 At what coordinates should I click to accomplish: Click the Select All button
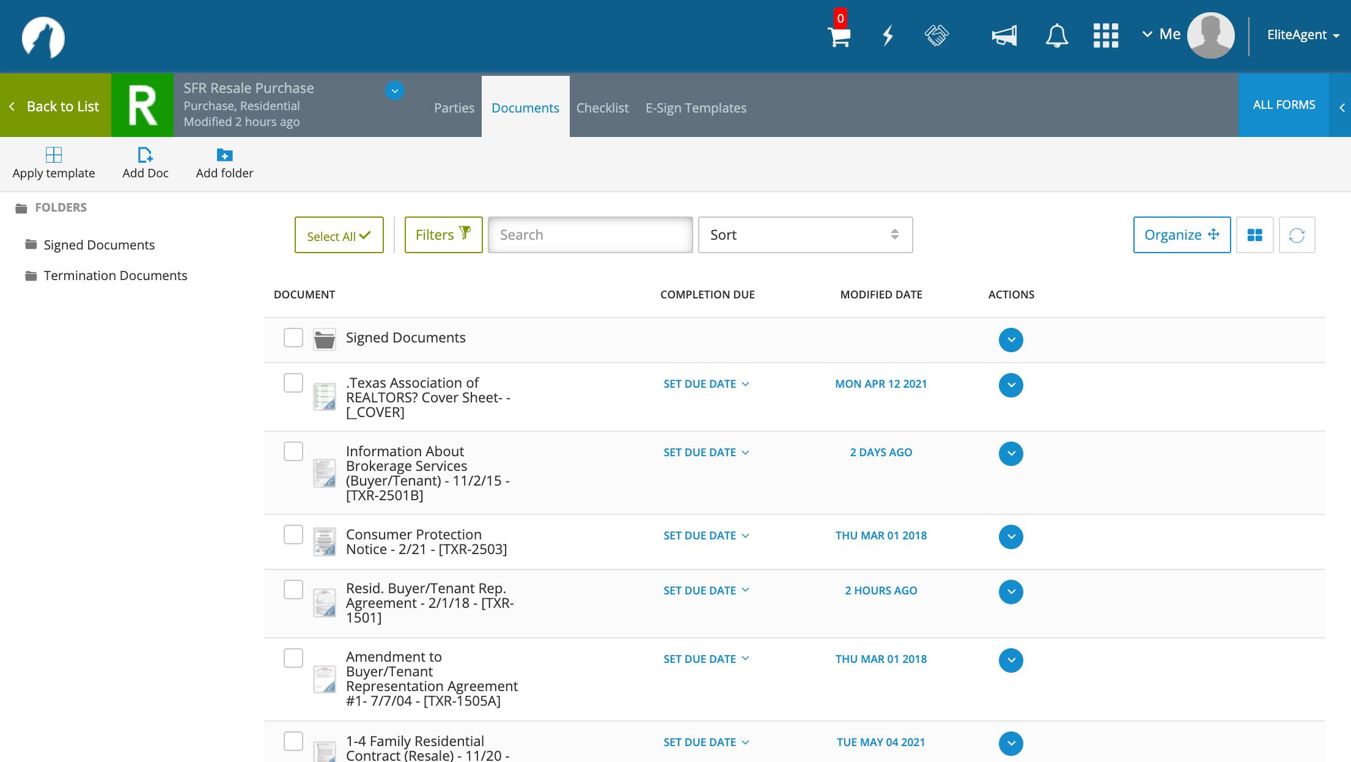click(339, 235)
